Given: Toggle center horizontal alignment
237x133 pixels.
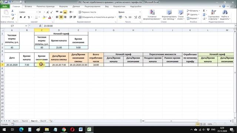Looking at the screenshot, I should [61, 17].
